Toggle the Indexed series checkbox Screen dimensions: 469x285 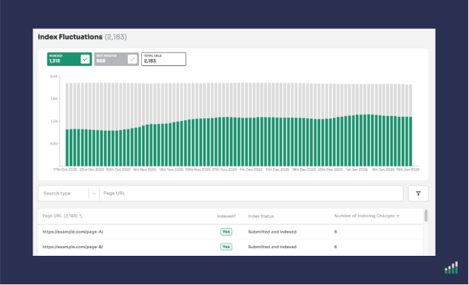point(85,59)
